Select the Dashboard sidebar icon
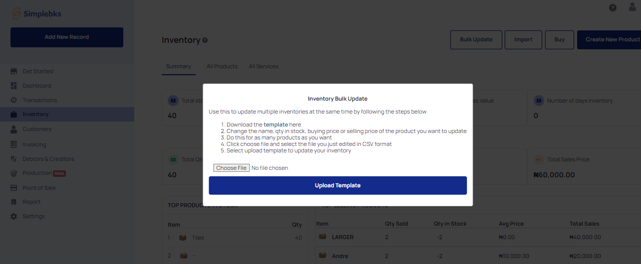Viewport: 641px width, 264px height. pyautogui.click(x=13, y=86)
